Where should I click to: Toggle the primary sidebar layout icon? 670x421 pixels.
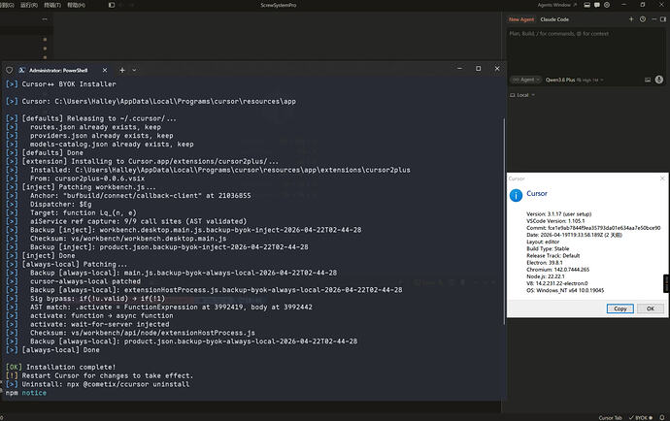tap(112, 5)
